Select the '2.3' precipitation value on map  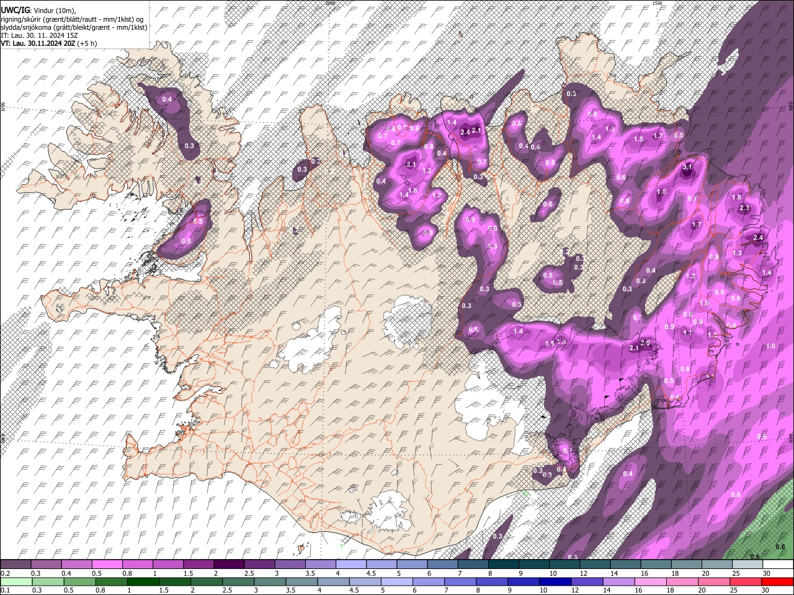[745, 208]
